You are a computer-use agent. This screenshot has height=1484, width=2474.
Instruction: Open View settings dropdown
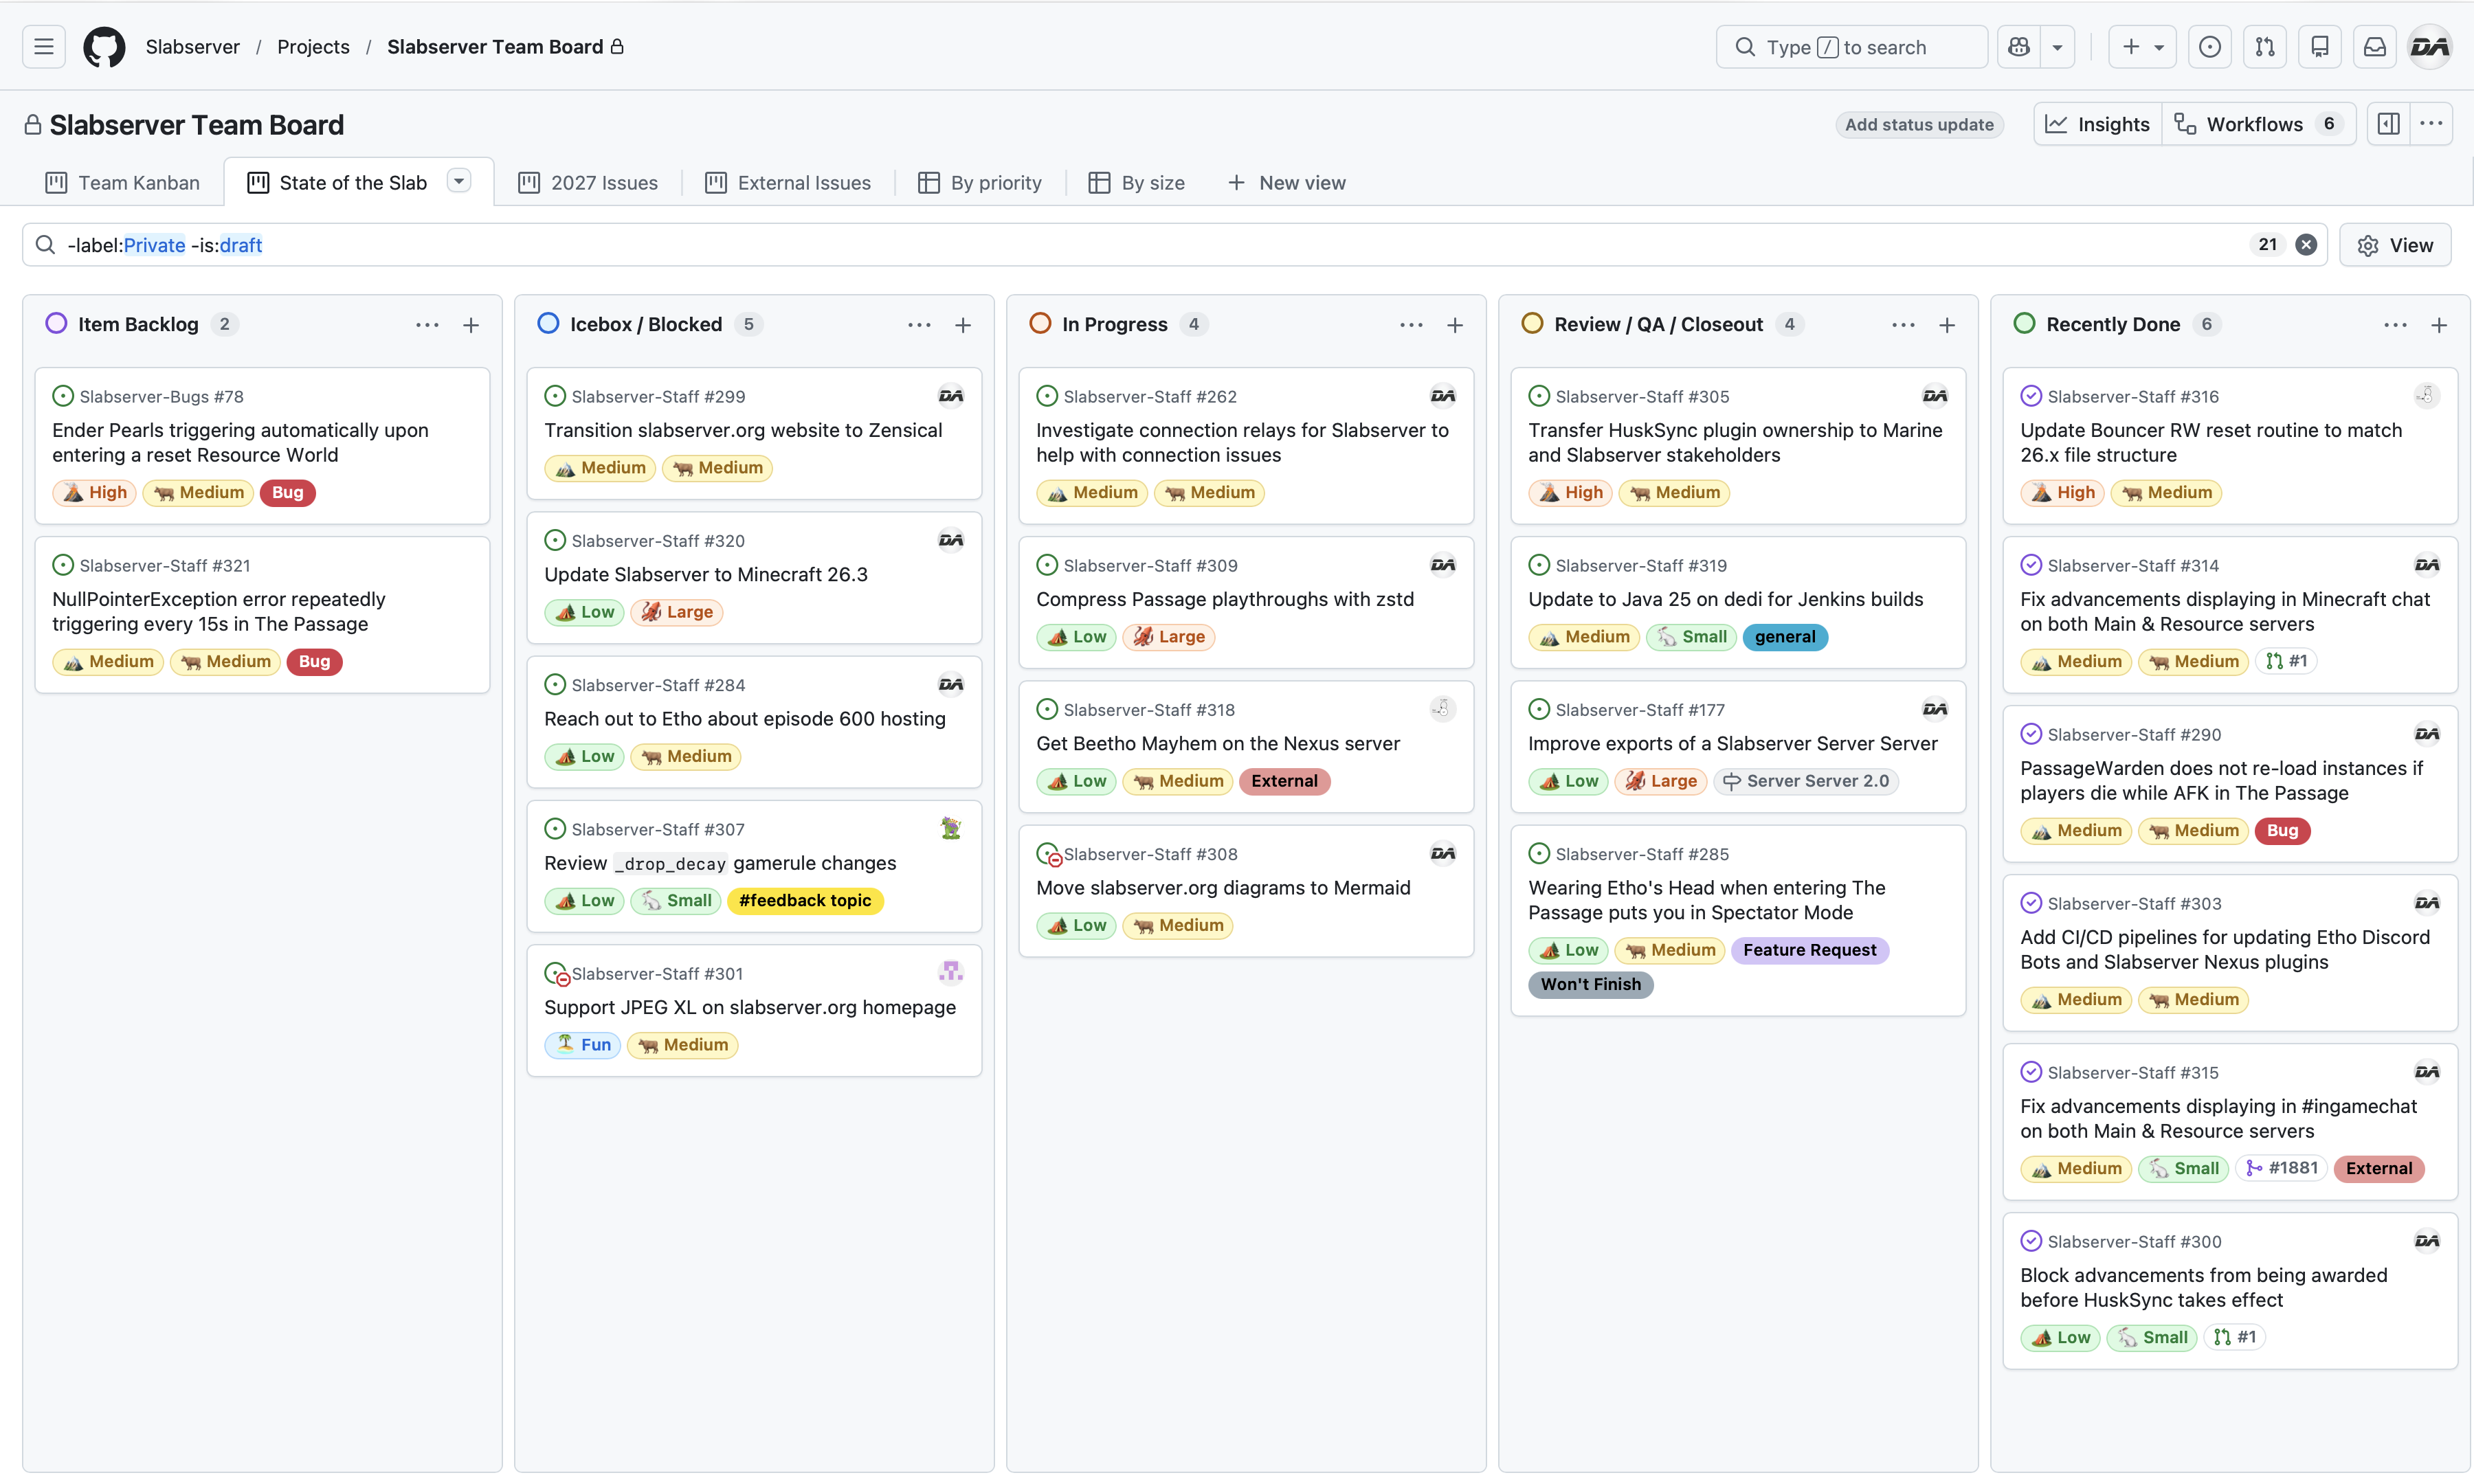pos(2395,245)
